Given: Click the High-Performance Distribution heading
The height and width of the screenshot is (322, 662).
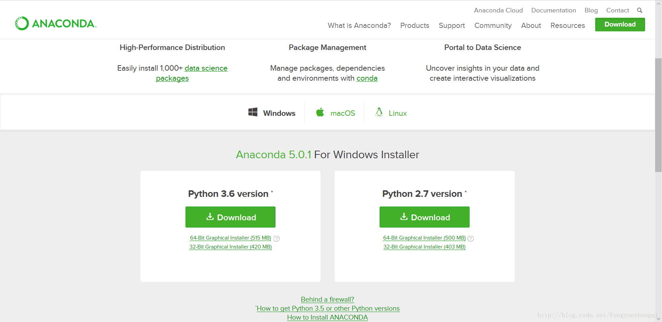Looking at the screenshot, I should pos(172,48).
